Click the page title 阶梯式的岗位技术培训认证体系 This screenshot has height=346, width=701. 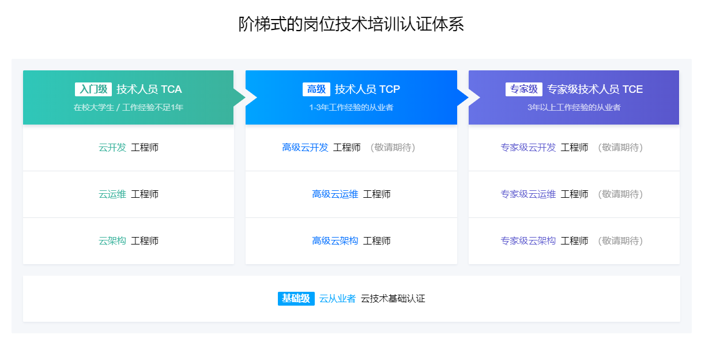350,24
